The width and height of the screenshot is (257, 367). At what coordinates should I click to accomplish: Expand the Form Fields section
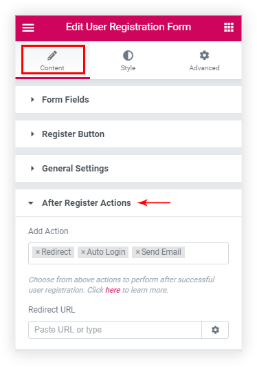click(x=128, y=100)
